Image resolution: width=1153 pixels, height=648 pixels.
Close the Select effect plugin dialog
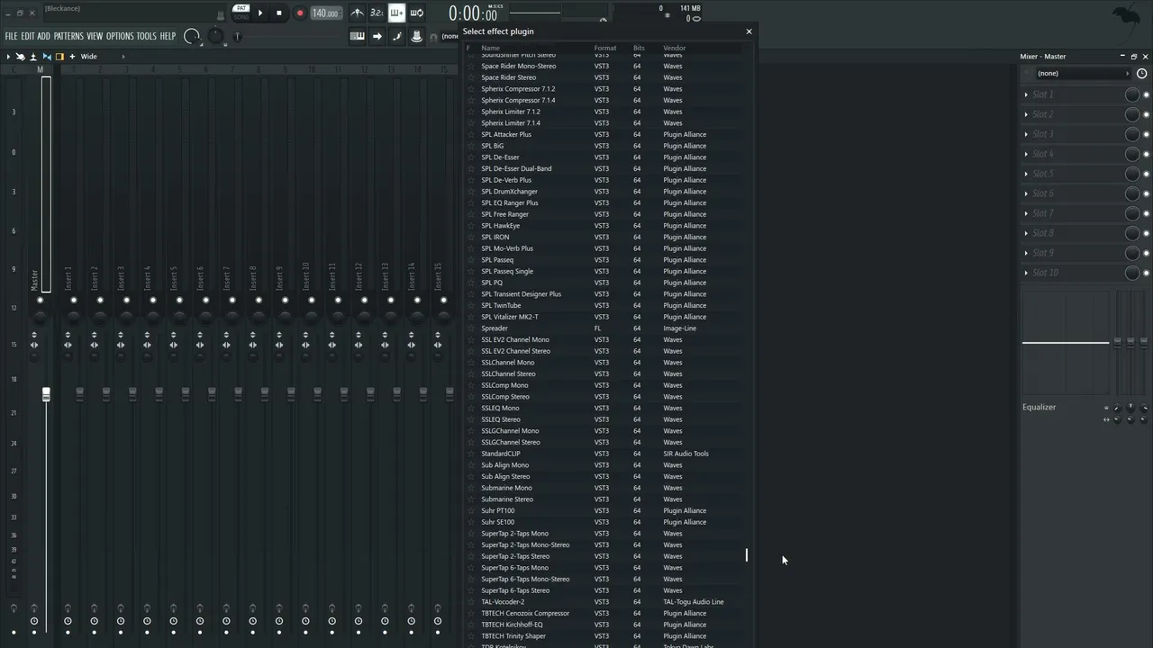tap(749, 31)
